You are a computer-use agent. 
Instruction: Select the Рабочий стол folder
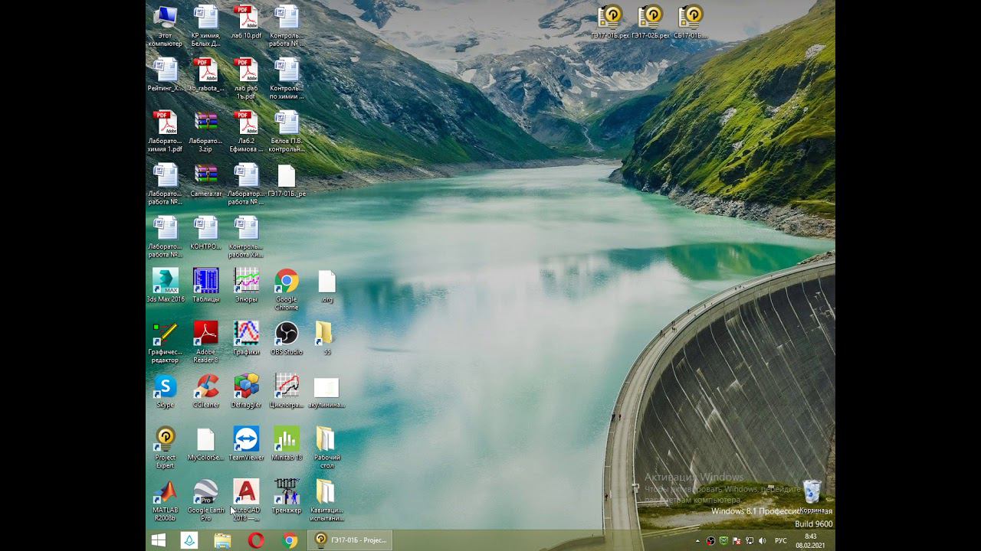pos(326,448)
